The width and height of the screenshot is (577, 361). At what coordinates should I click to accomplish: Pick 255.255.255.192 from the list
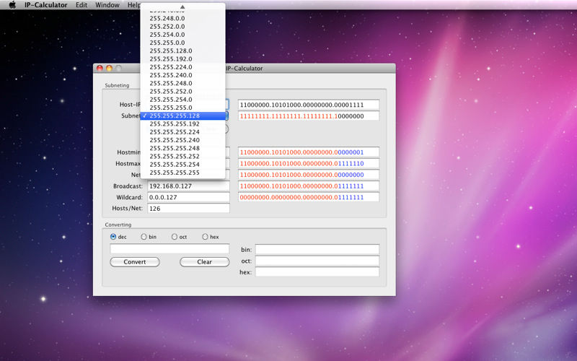(x=183, y=123)
